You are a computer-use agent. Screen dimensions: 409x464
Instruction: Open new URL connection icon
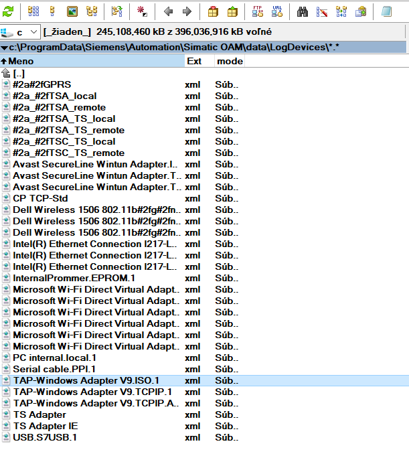(277, 11)
